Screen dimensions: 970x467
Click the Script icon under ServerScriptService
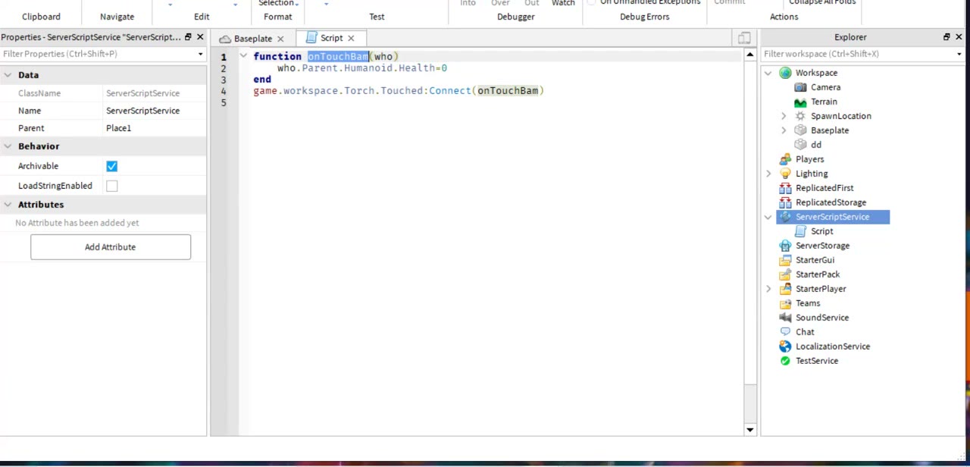click(800, 231)
